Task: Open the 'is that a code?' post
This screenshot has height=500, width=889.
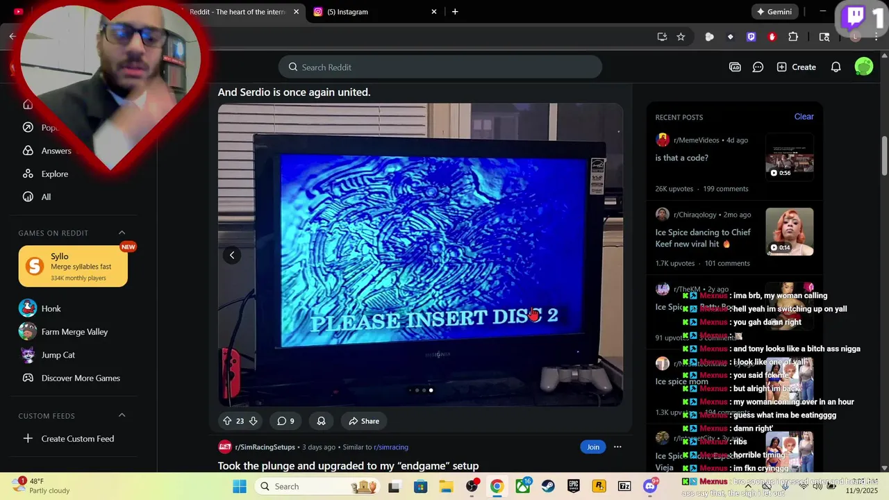Action: pyautogui.click(x=682, y=158)
